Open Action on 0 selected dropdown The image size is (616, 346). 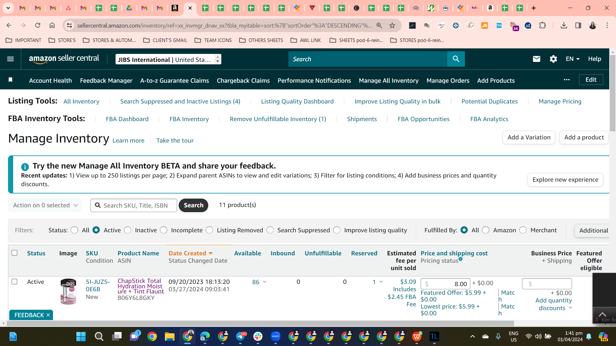[x=45, y=205]
